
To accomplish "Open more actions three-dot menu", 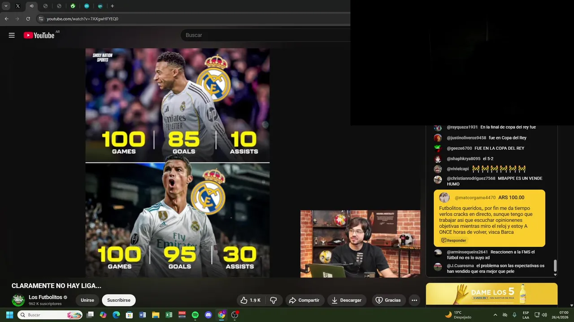I will 414,300.
